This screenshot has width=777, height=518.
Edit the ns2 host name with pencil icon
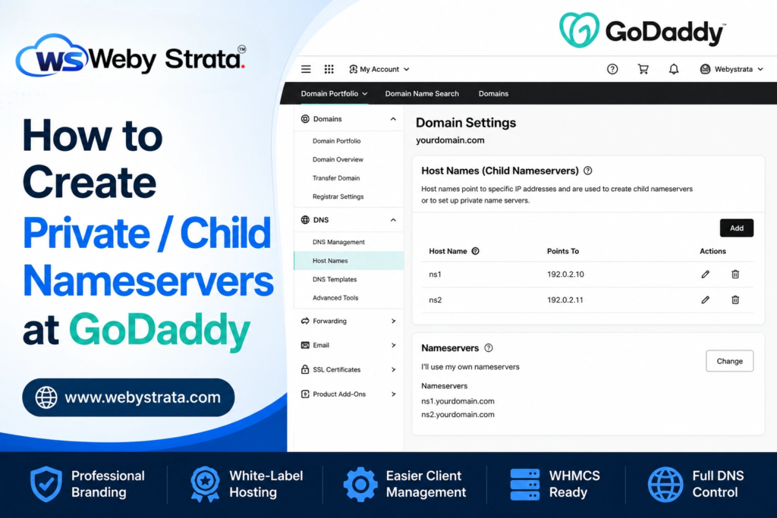(x=705, y=300)
